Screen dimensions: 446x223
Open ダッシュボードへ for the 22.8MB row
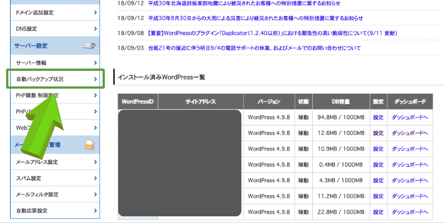click(410, 212)
